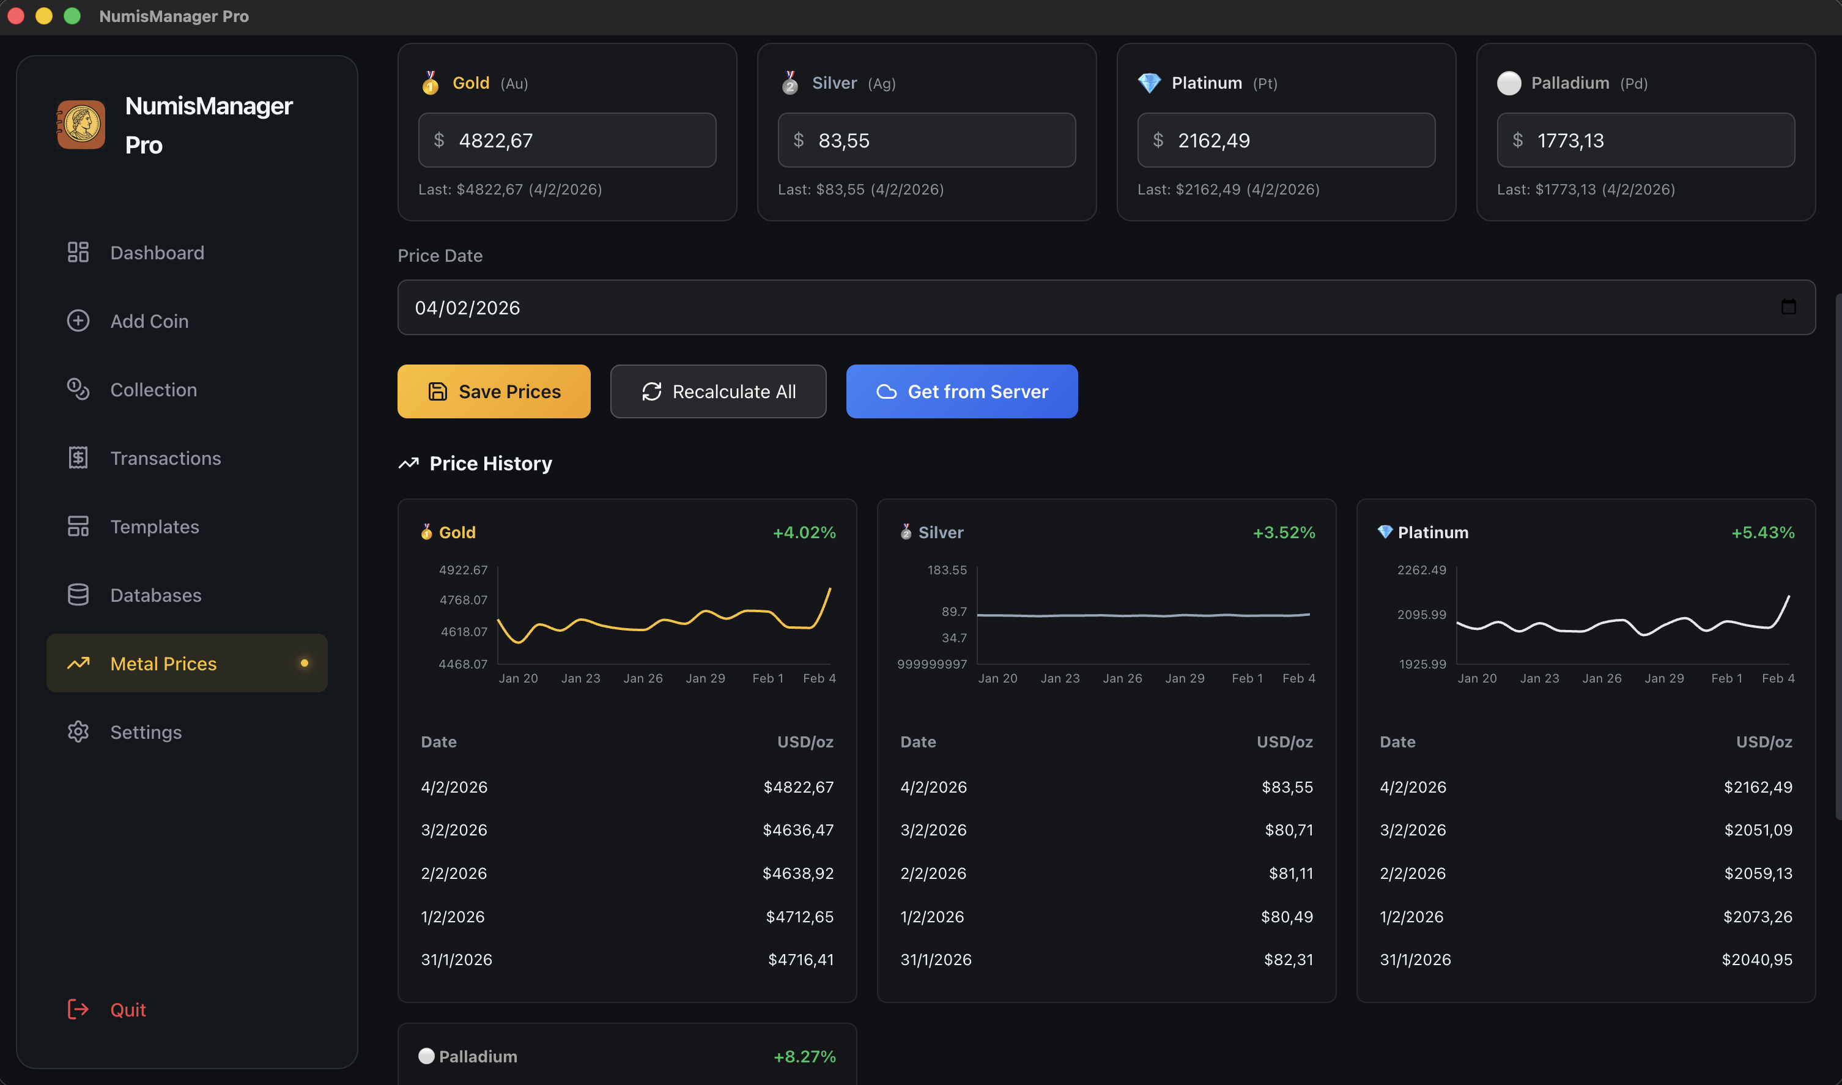Open Collection via its coins icon
This screenshot has height=1085, width=1842.
78,389
